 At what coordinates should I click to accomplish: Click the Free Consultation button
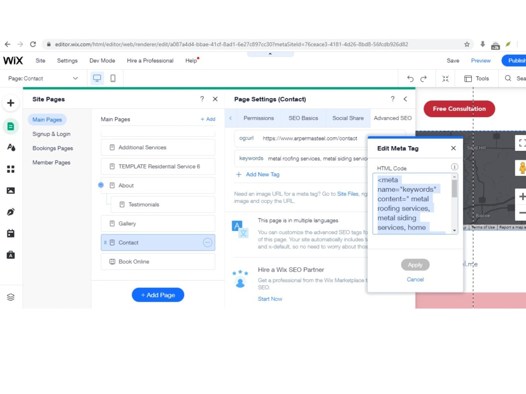coord(459,109)
